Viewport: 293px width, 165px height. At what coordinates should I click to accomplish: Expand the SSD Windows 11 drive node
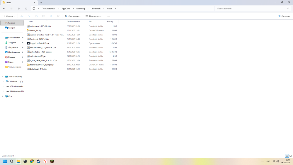[x=4, y=91]
